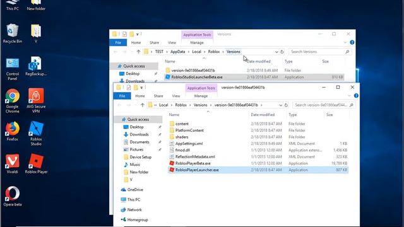Click Up arrow in front explorer window
Viewport: 404px width, 227px height.
click(143, 105)
